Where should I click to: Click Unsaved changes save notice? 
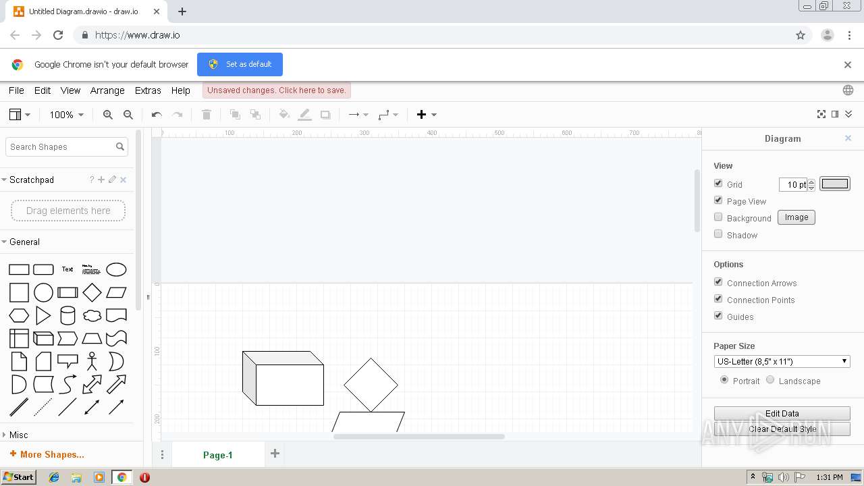pyautogui.click(x=277, y=90)
